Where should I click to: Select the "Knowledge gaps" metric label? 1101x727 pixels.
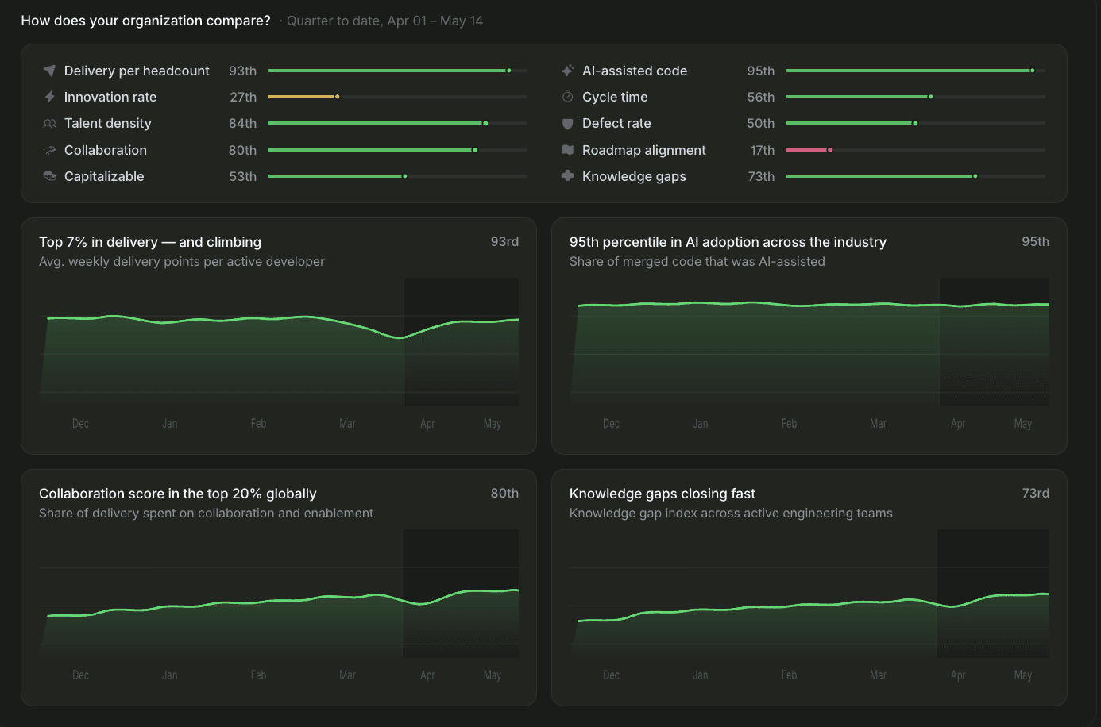point(634,176)
